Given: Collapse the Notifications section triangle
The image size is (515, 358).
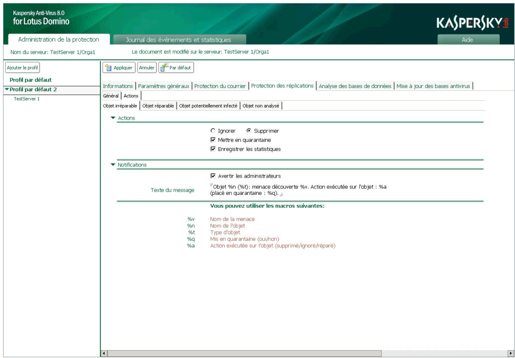Looking at the screenshot, I should click(x=113, y=165).
